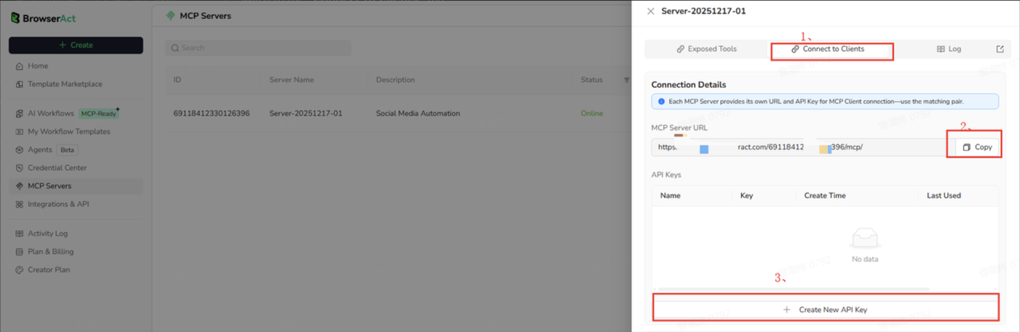Click the AI Workflows icon
This screenshot has width=1020, height=332.
[19, 114]
